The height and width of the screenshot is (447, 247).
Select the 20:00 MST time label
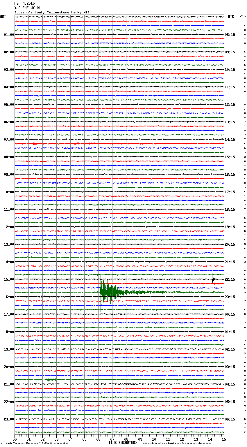9,367
